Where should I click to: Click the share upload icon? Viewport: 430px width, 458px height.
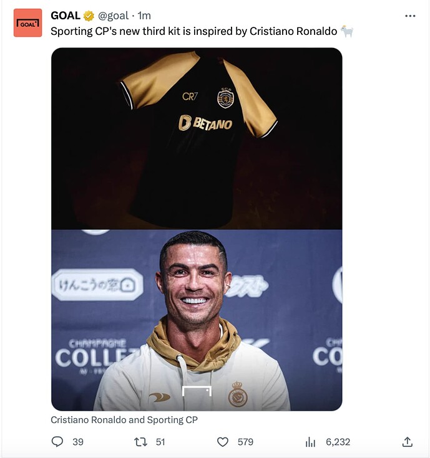coord(407,442)
